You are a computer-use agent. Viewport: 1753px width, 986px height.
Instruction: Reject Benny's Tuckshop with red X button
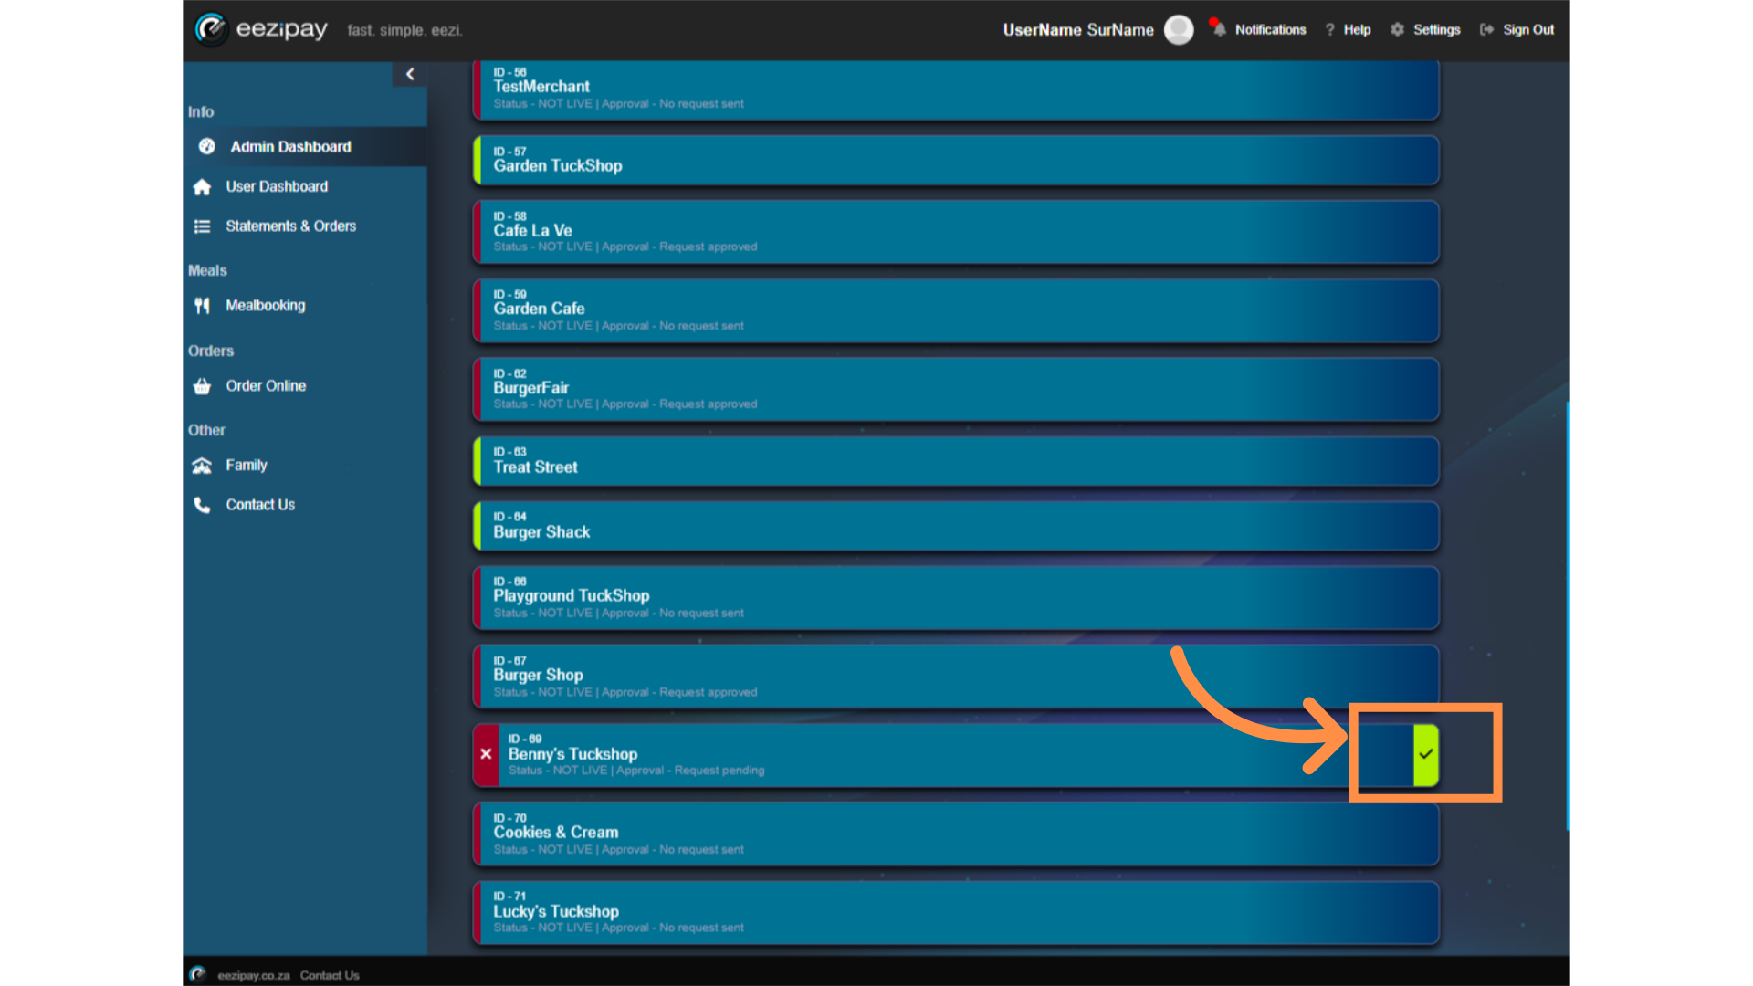click(x=486, y=754)
